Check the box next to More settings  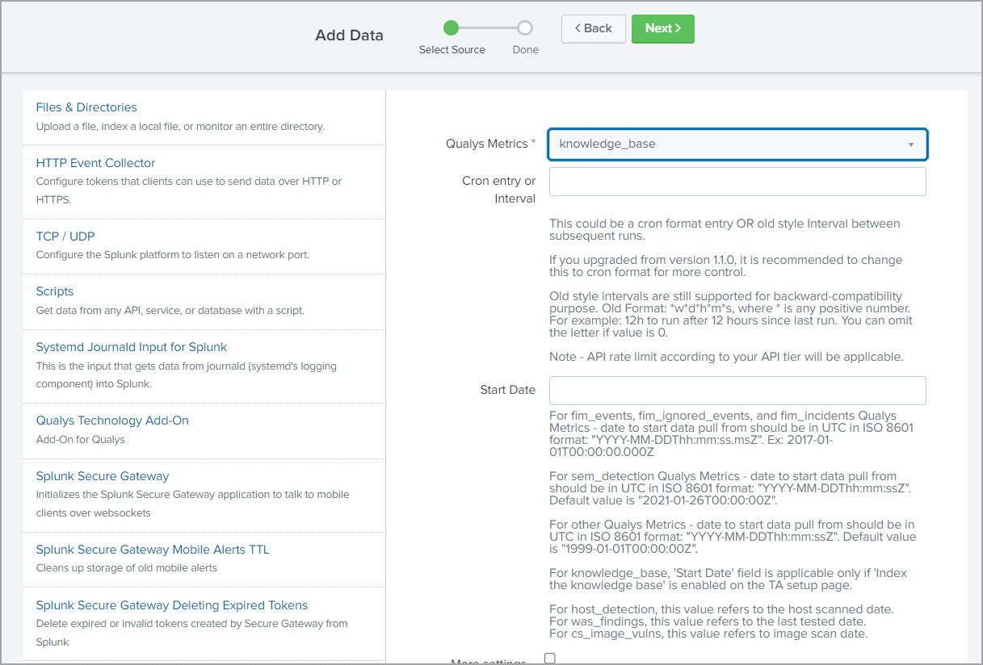550,658
